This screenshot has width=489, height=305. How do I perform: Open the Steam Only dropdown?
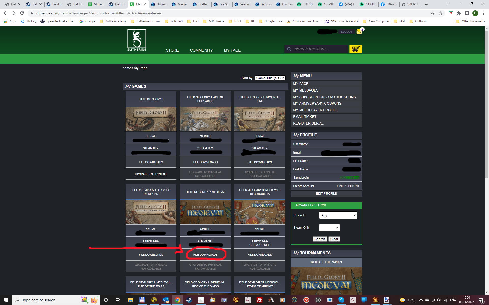pyautogui.click(x=329, y=227)
